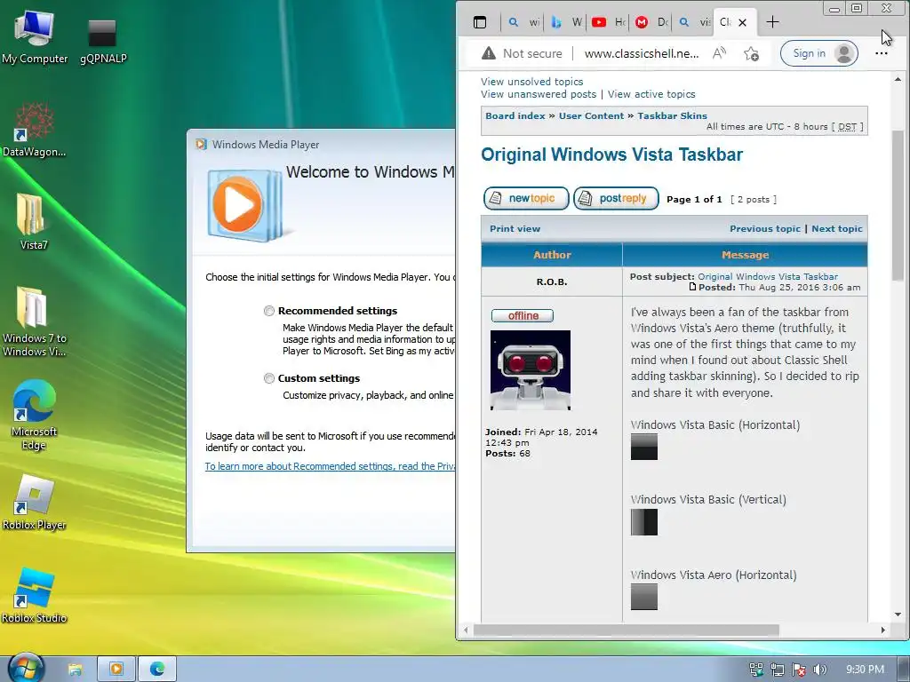
Task: Select the Vista7 folder on desktop
Action: click(33, 222)
